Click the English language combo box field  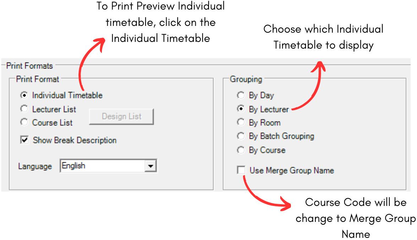point(102,166)
